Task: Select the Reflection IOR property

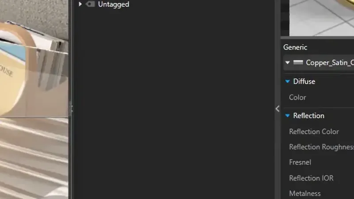Action: [x=311, y=178]
